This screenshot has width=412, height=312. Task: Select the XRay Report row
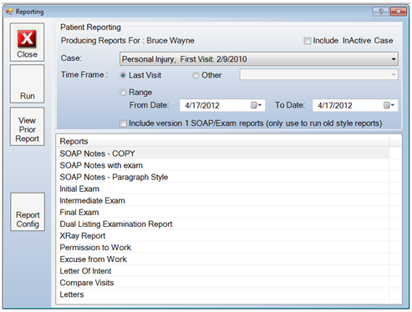point(222,235)
